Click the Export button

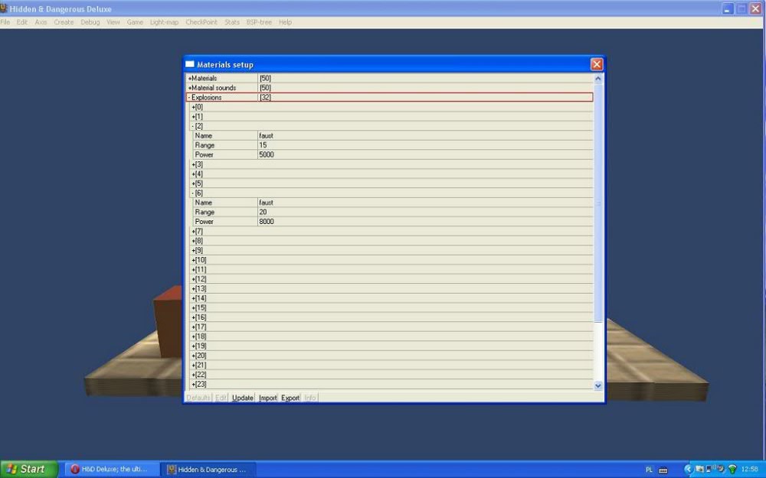[290, 398]
